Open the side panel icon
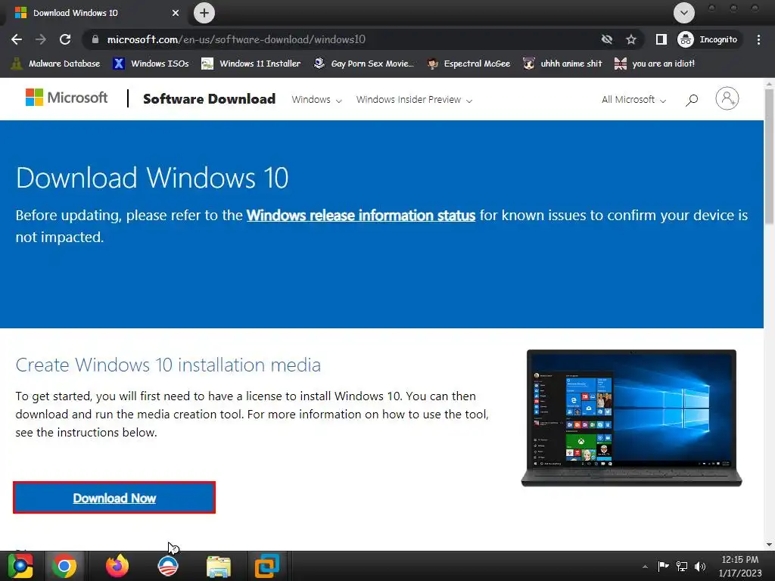This screenshot has width=775, height=581. pos(661,39)
